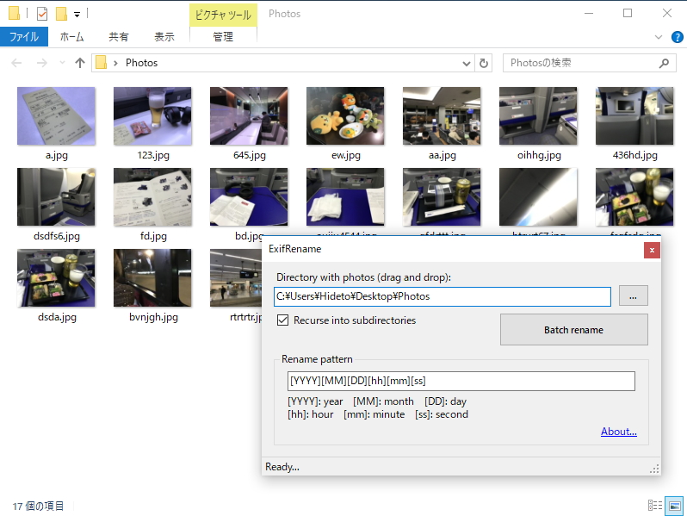Click the Properties checkmark icon in the title bar
687x516 pixels.
point(42,14)
